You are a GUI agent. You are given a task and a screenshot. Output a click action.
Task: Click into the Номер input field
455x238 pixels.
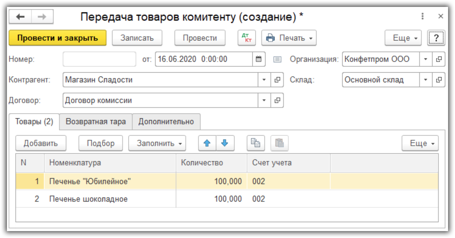pyautogui.click(x=99, y=59)
